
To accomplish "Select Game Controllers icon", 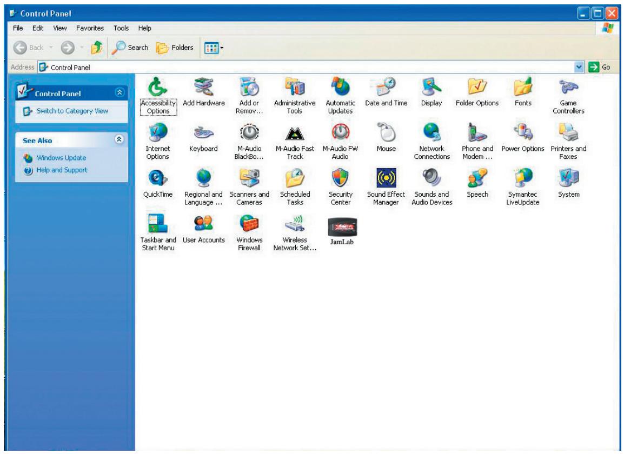I will point(568,86).
